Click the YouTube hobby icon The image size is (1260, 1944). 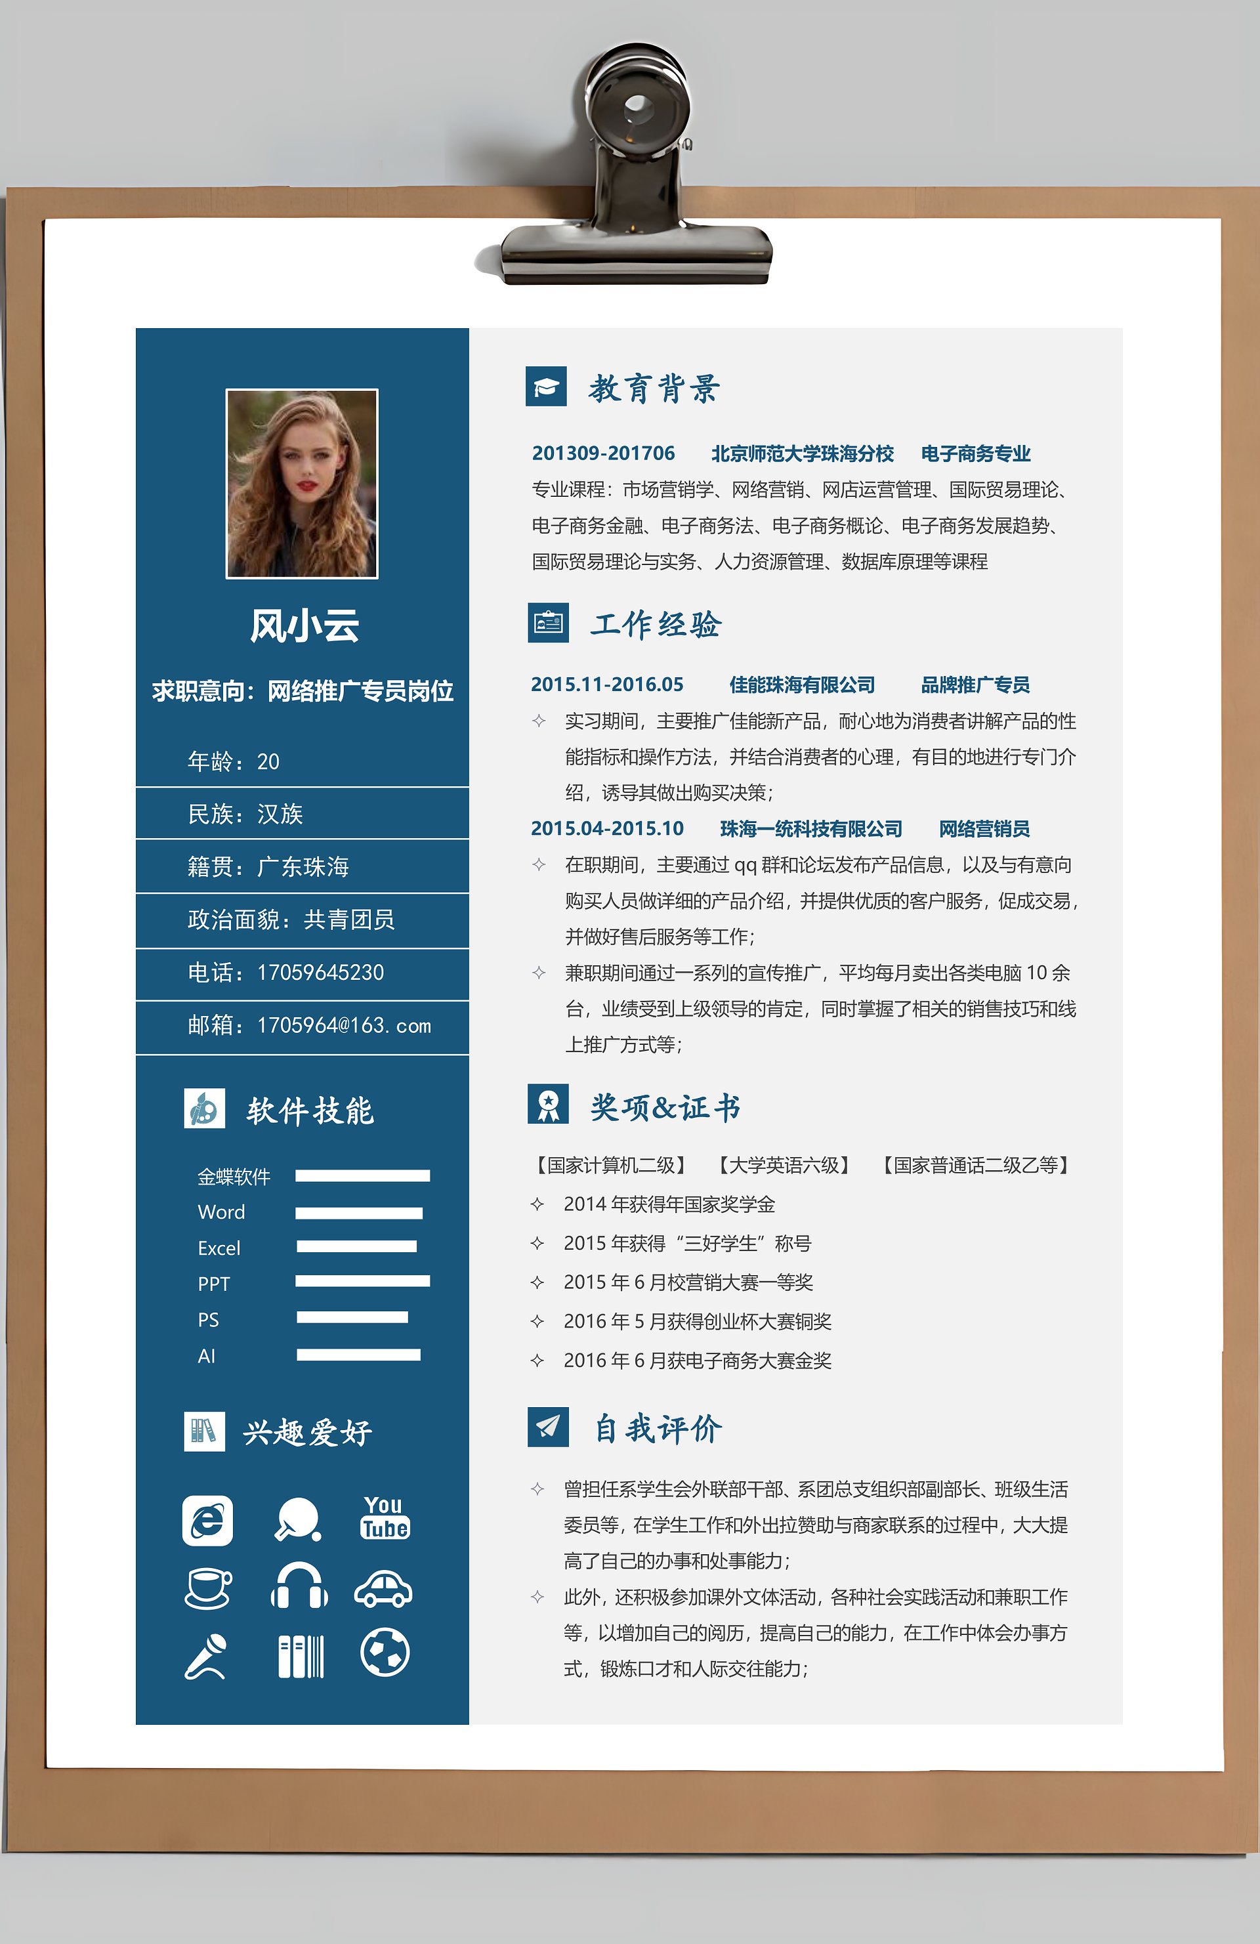[x=385, y=1517]
